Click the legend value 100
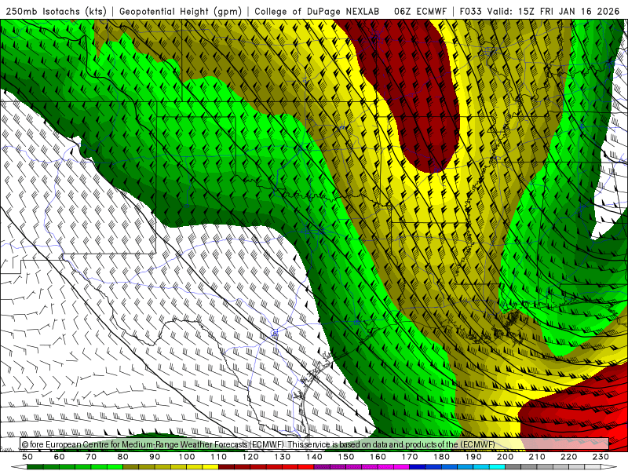The image size is (628, 471). (x=187, y=457)
